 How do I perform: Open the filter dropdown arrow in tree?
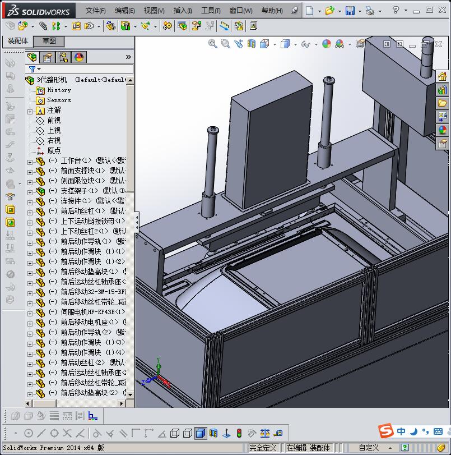pyautogui.click(x=39, y=69)
